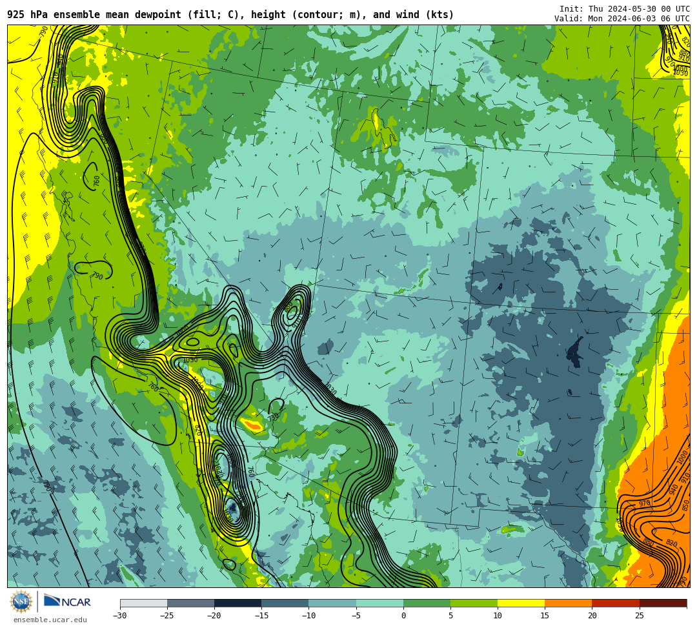Click the colorbar tick label "-5"
The height and width of the screenshot is (628, 697).
click(356, 616)
